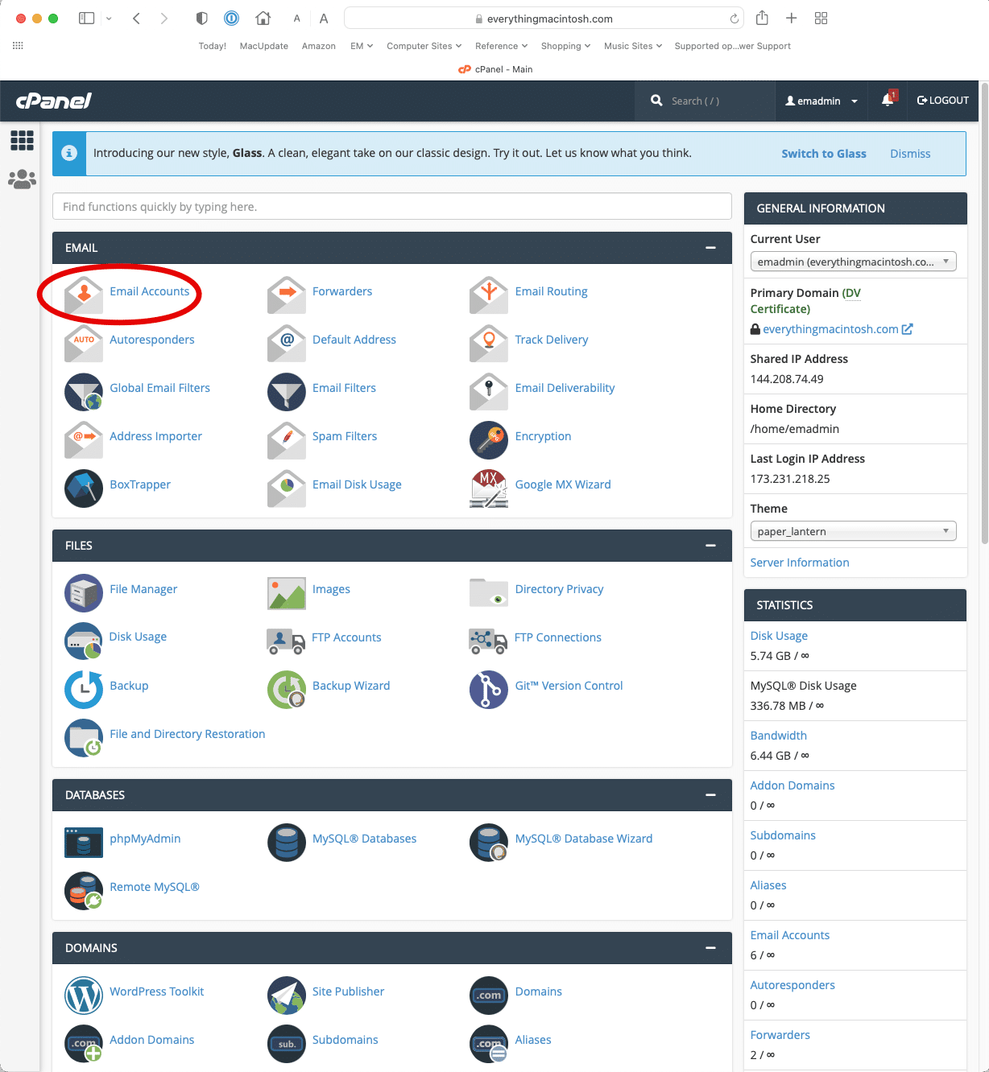Click the Disk Usage statistics link
The width and height of the screenshot is (989, 1072).
click(779, 636)
